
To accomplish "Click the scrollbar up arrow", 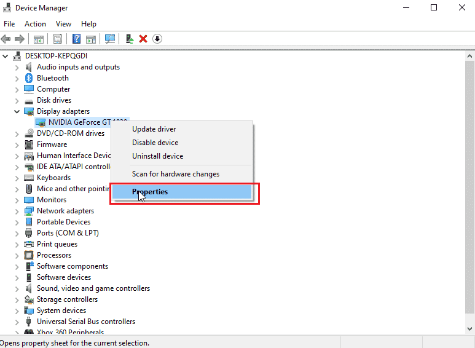I will (x=469, y=56).
